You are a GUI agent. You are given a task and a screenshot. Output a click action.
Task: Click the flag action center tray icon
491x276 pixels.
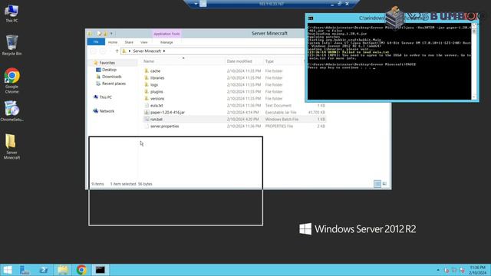tap(447, 270)
